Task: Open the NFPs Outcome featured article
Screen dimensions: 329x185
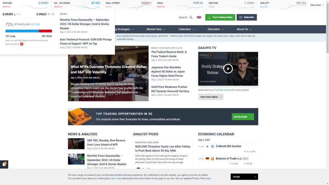Action: 108,70
